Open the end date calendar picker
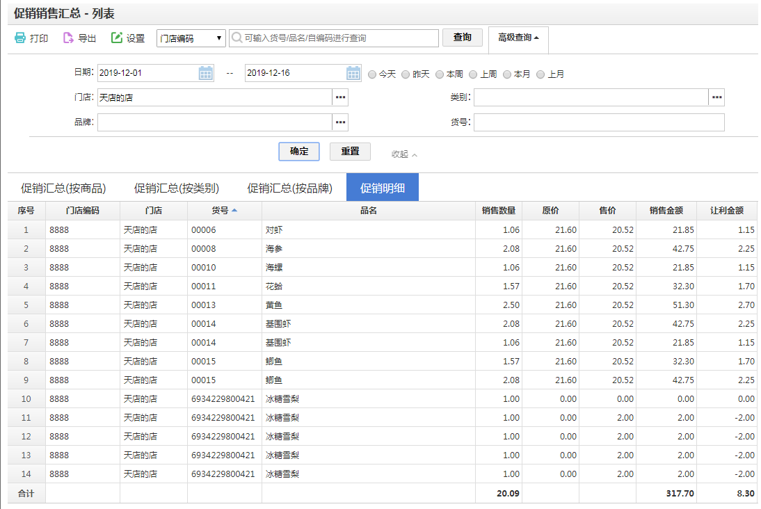The width and height of the screenshot is (761, 509). coord(353,73)
